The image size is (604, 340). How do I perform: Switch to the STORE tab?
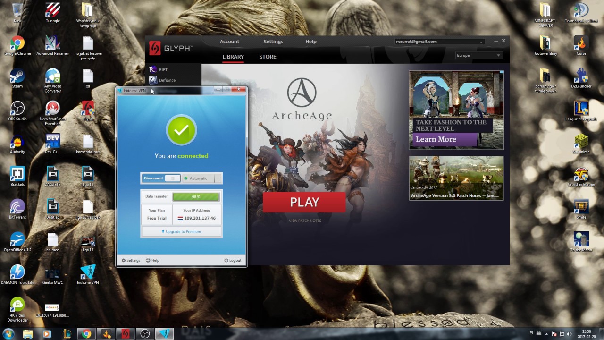coord(268,57)
